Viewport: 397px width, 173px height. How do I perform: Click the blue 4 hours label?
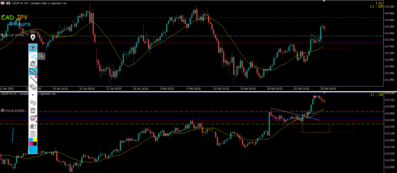19,24
